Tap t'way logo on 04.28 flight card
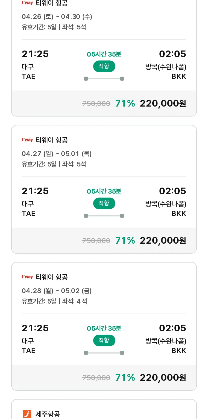Image resolution: width=208 pixels, height=419 pixels. 27,277
